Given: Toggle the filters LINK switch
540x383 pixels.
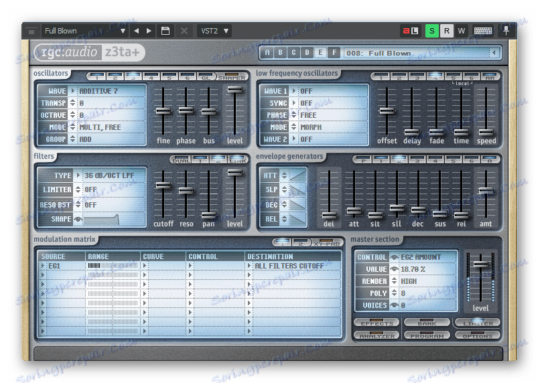Looking at the screenshot, I should click(x=237, y=159).
